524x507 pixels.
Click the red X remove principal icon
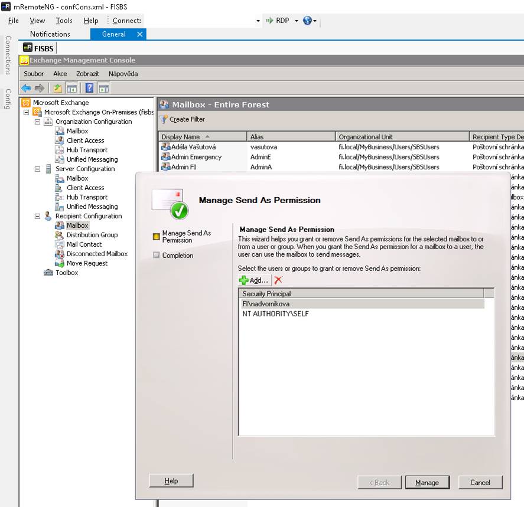278,280
